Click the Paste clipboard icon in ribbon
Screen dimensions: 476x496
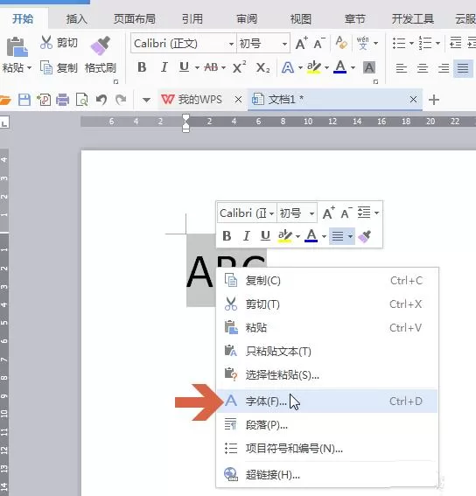point(17,47)
